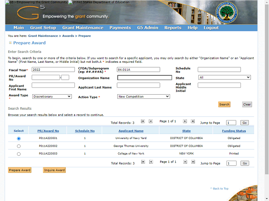Focus the Schedule No field
Screen dimensions: 269x201
(x=219, y=70)
